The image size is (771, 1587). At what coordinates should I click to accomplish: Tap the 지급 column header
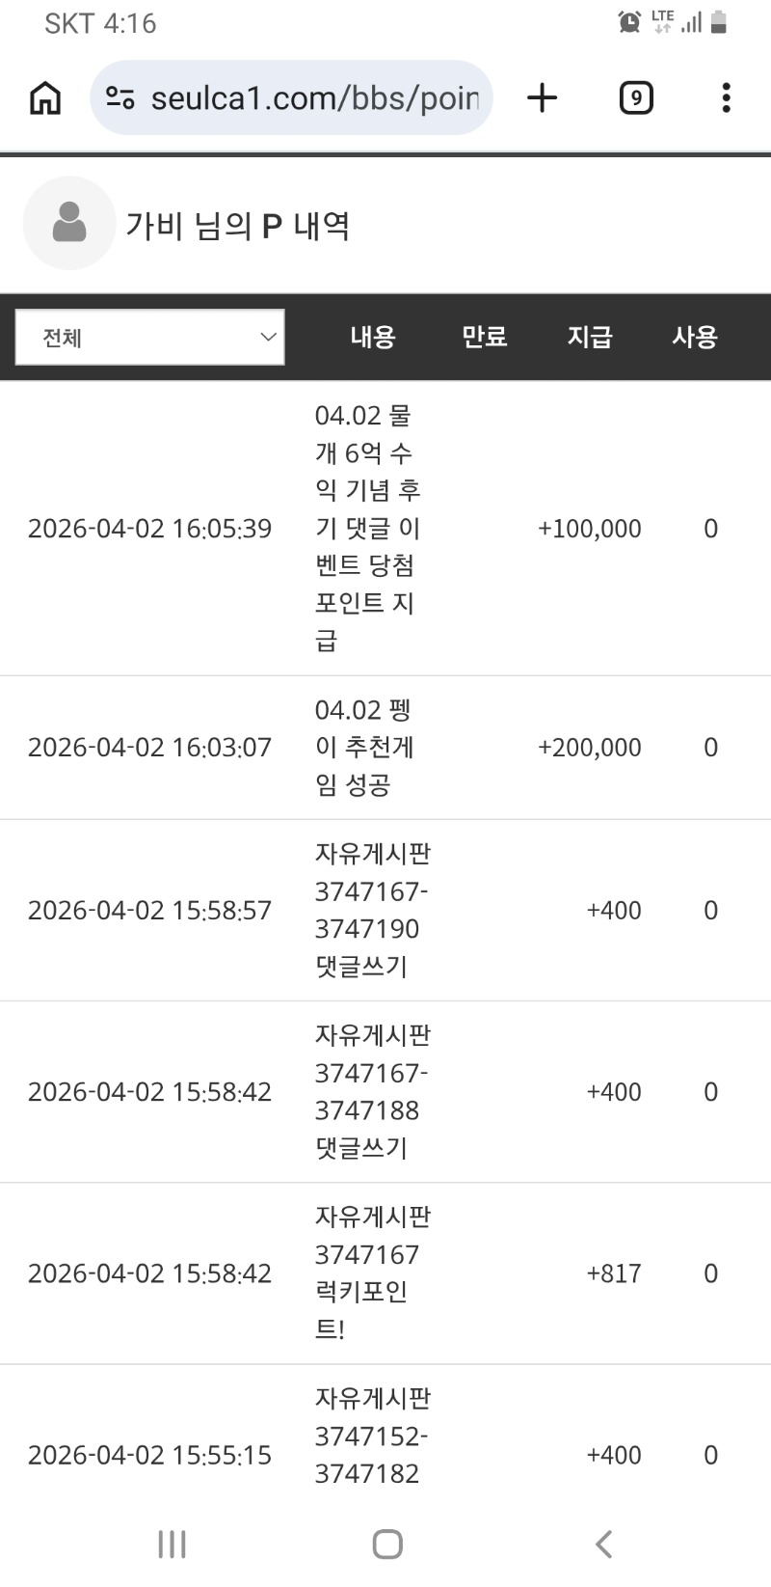[589, 337]
